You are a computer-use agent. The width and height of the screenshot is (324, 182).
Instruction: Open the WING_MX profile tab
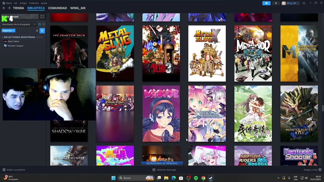click(78, 8)
